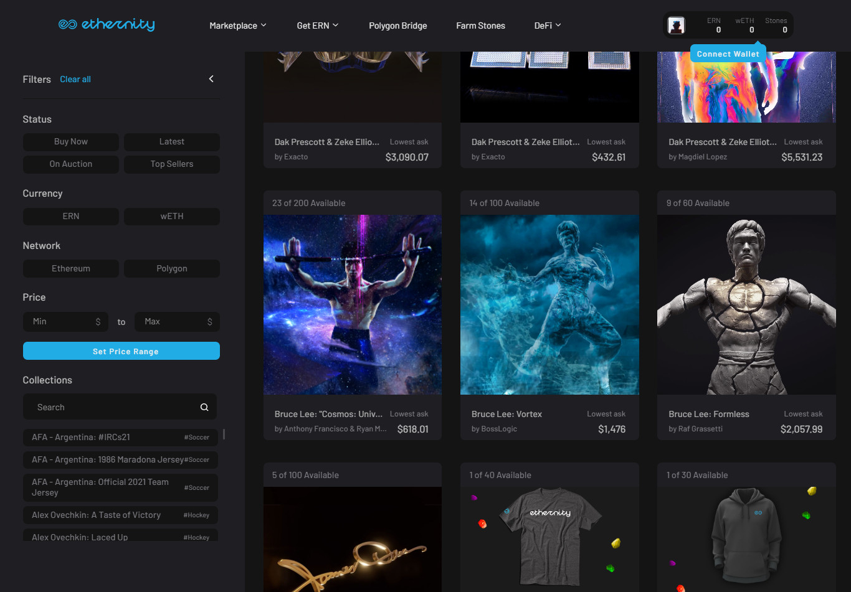This screenshot has height=592, width=851.
Task: Select AFA - Argentina: Official 2021 Team Jersey
Action: click(x=120, y=487)
